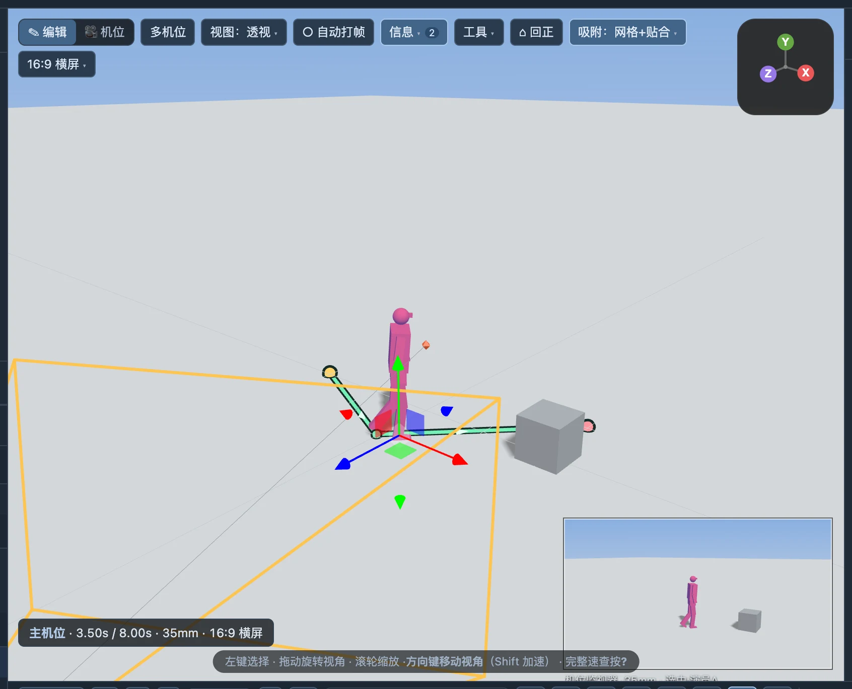The image size is (852, 689).
Task: Open the 多机位 multi-camera view
Action: click(x=168, y=32)
